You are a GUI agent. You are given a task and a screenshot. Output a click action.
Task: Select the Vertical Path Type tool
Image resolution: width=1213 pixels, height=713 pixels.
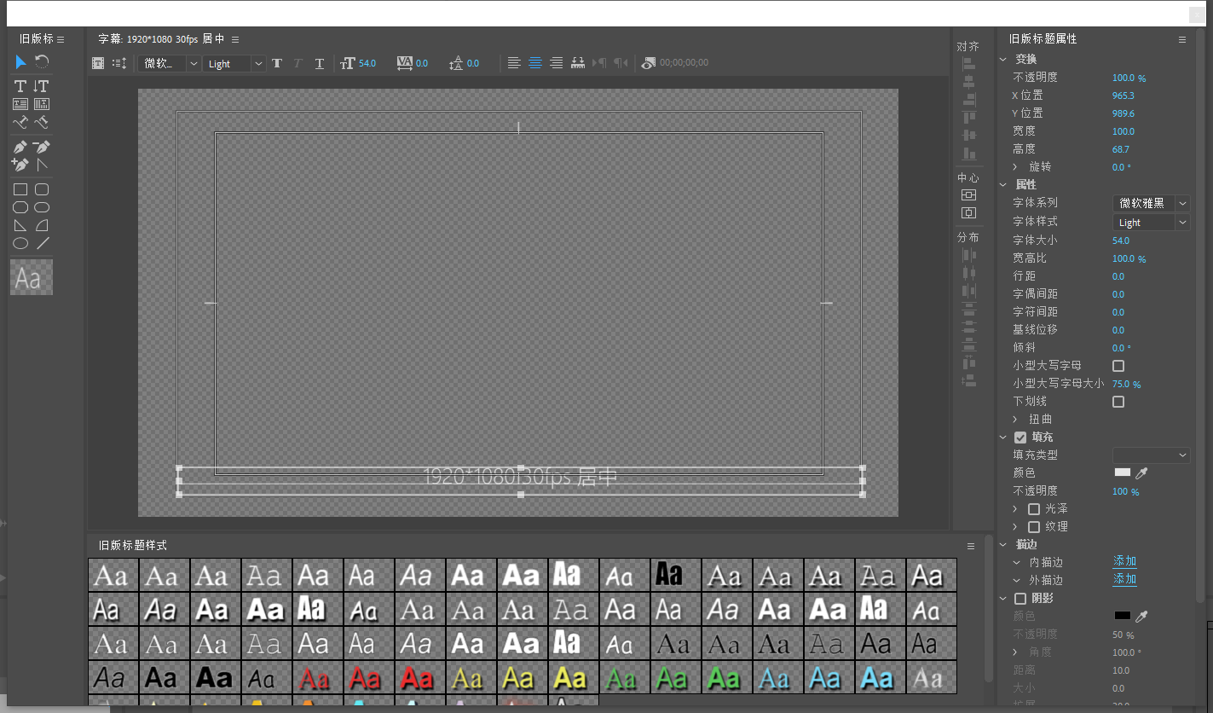coord(42,123)
